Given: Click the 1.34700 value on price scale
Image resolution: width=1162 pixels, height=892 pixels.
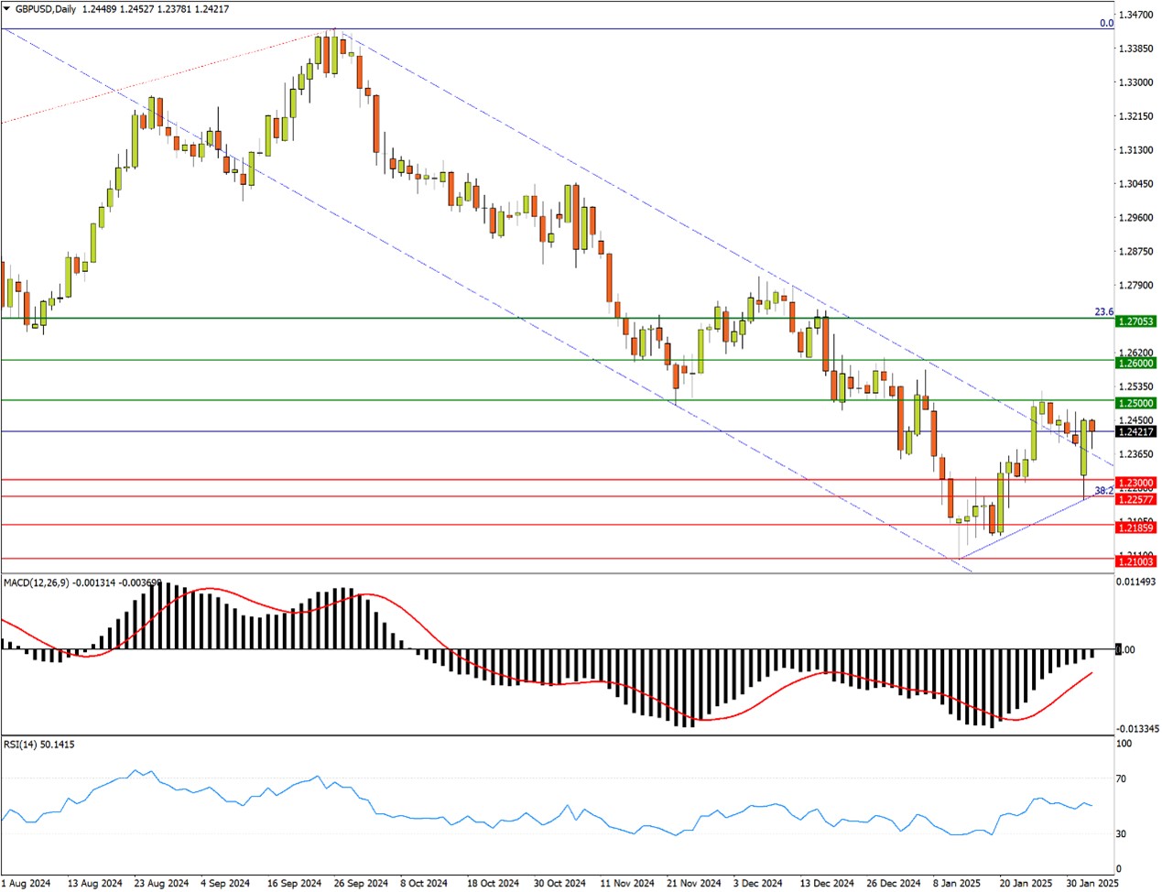Looking at the screenshot, I should pyautogui.click(x=1135, y=16).
